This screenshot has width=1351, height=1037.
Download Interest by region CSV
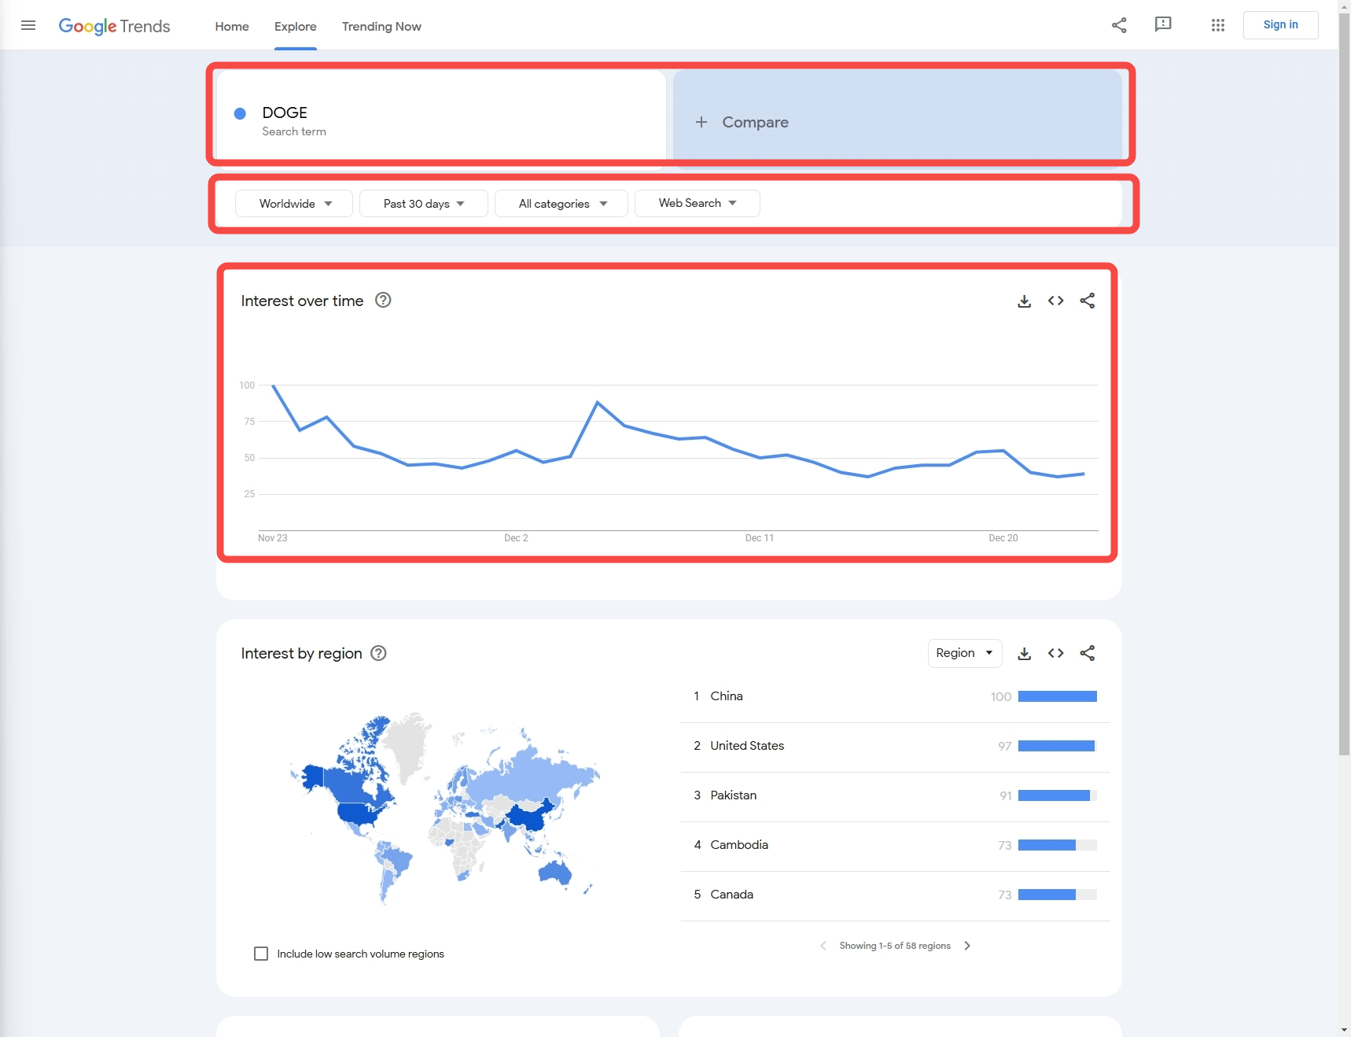click(x=1024, y=653)
